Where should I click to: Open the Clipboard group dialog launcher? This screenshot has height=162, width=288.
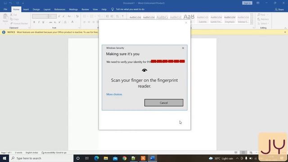pyautogui.click(x=29, y=28)
